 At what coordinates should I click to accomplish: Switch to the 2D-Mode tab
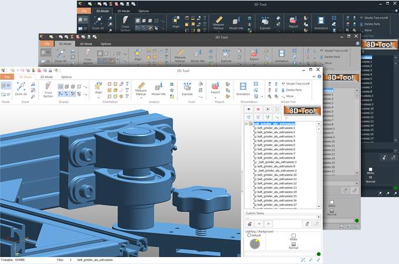(x=45, y=77)
